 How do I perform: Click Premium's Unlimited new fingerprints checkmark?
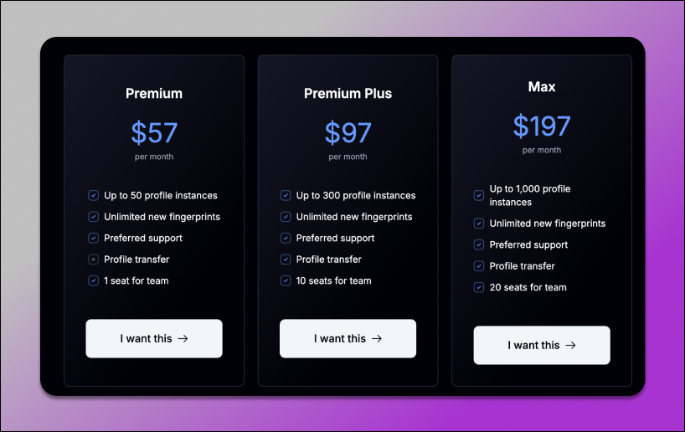point(93,217)
